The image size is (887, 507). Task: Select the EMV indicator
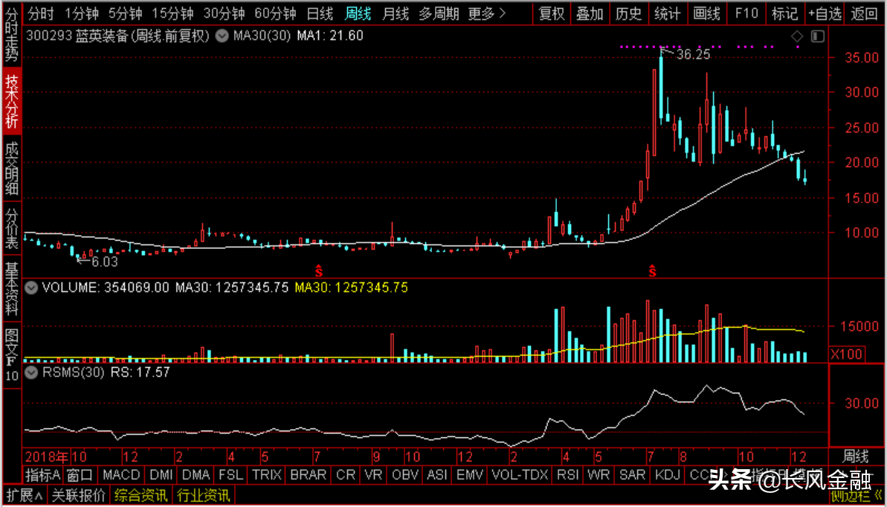coord(469,474)
